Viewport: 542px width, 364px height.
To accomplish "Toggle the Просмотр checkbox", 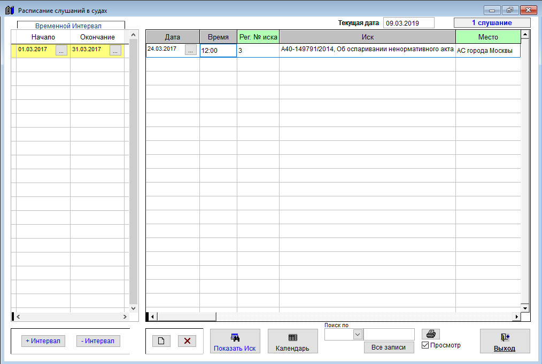I will coord(425,345).
